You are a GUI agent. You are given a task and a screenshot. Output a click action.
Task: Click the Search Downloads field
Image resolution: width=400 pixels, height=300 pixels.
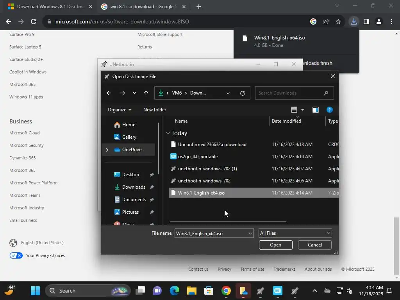[294, 93]
